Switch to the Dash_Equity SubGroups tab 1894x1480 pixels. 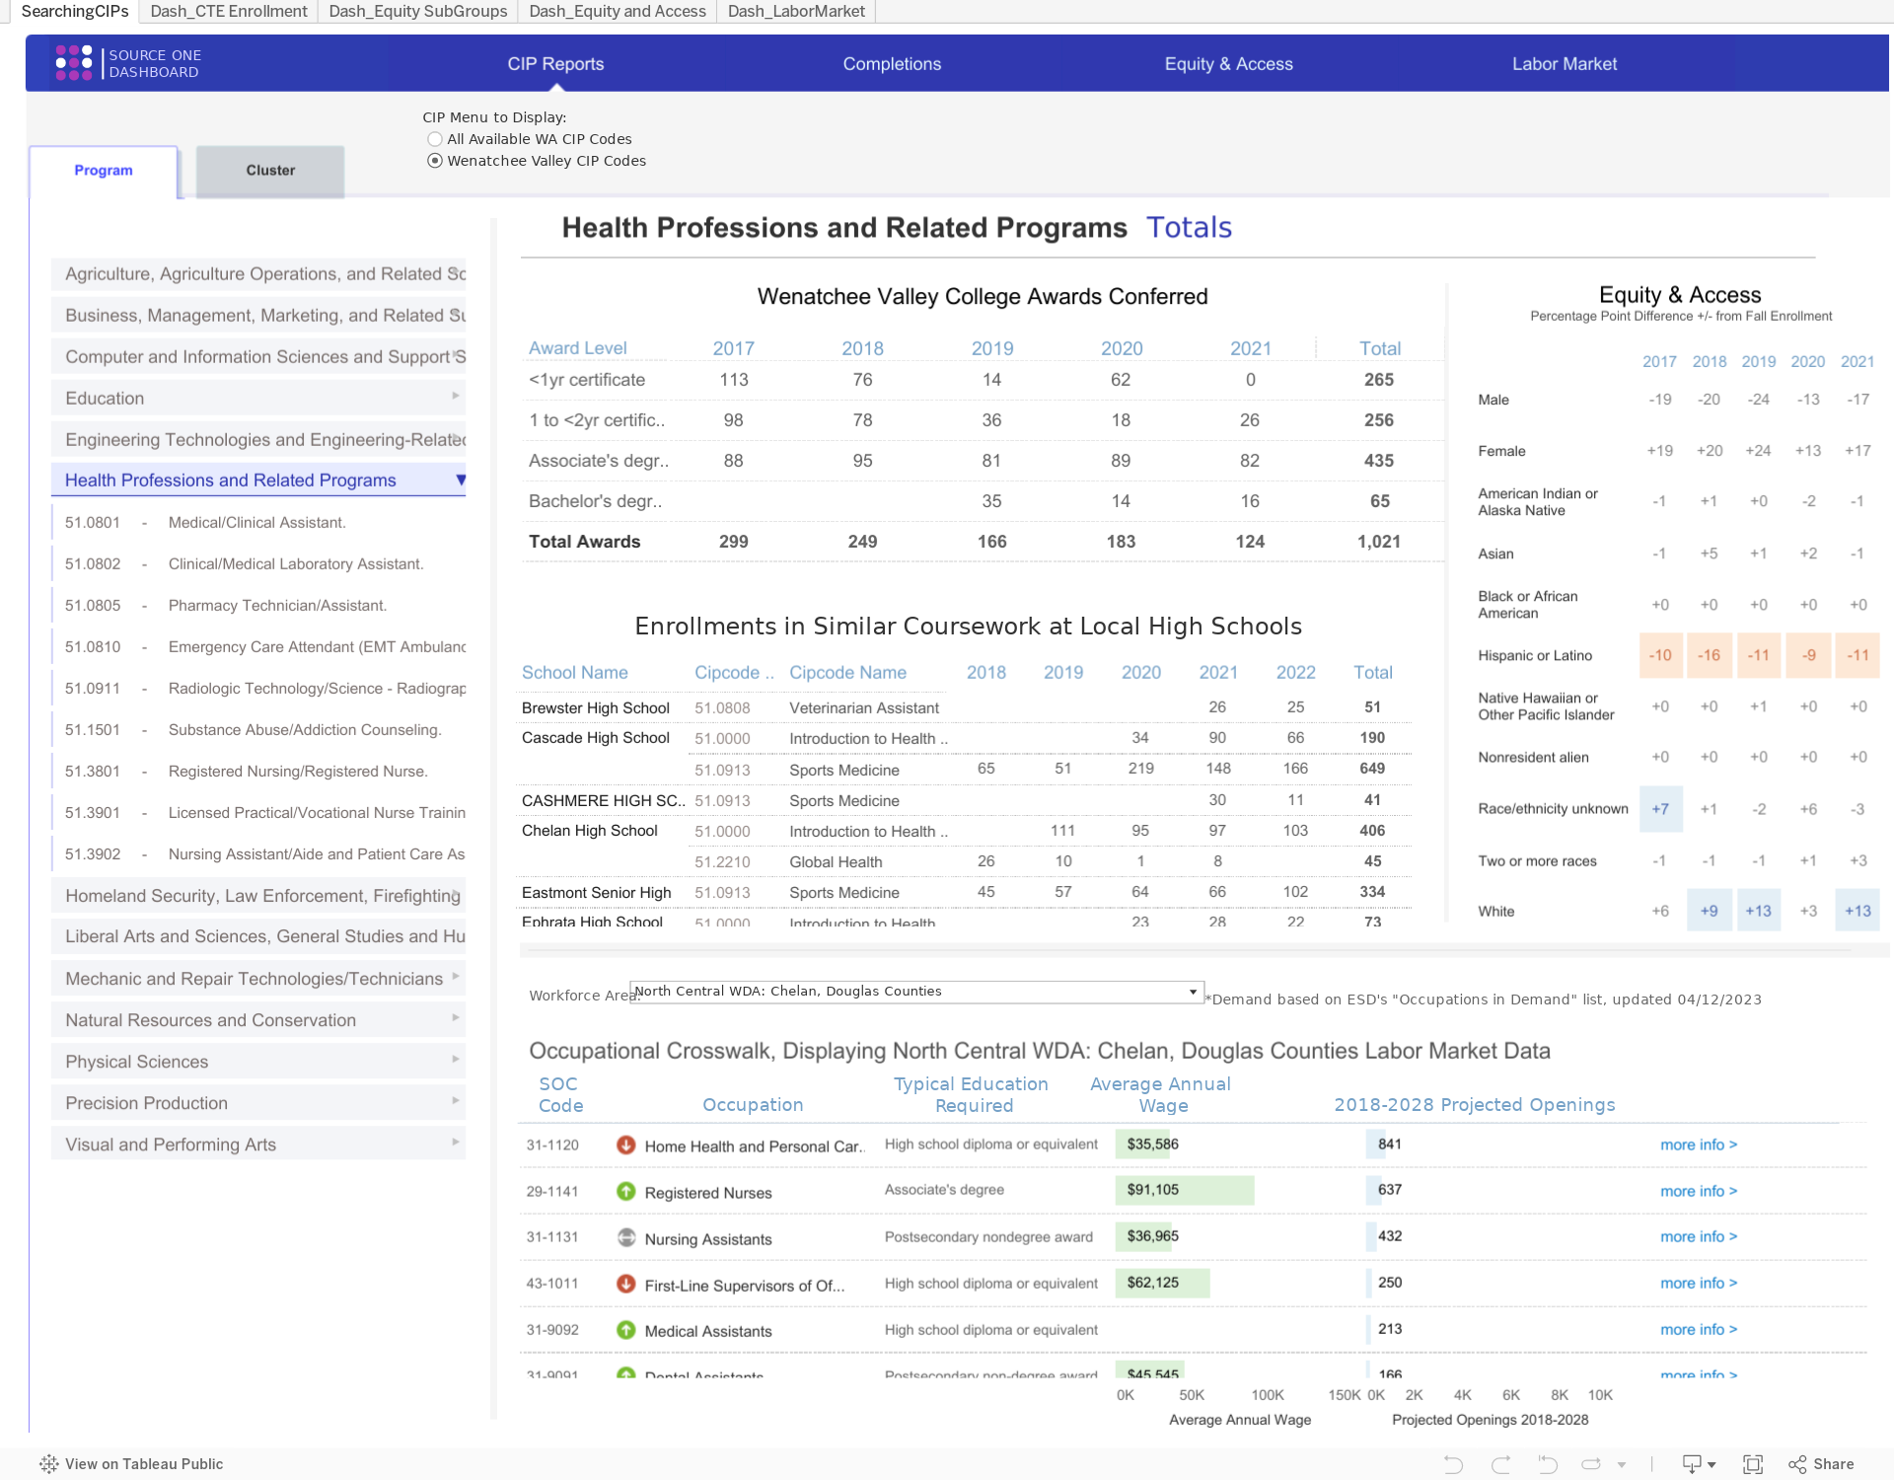[x=417, y=11]
